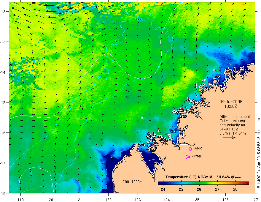Viewport: 261px width, 202px height.
Task: Click the '1000m' isobath depth label
Action: pyautogui.click(x=137, y=182)
